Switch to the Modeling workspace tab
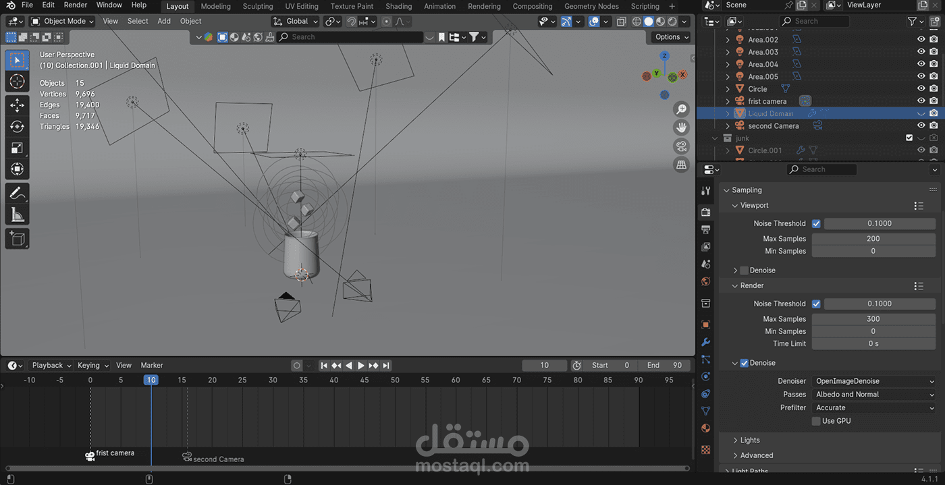The image size is (945, 485). pyautogui.click(x=215, y=6)
